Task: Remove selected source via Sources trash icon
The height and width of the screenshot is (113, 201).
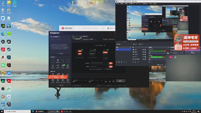Action: click(x=135, y=62)
